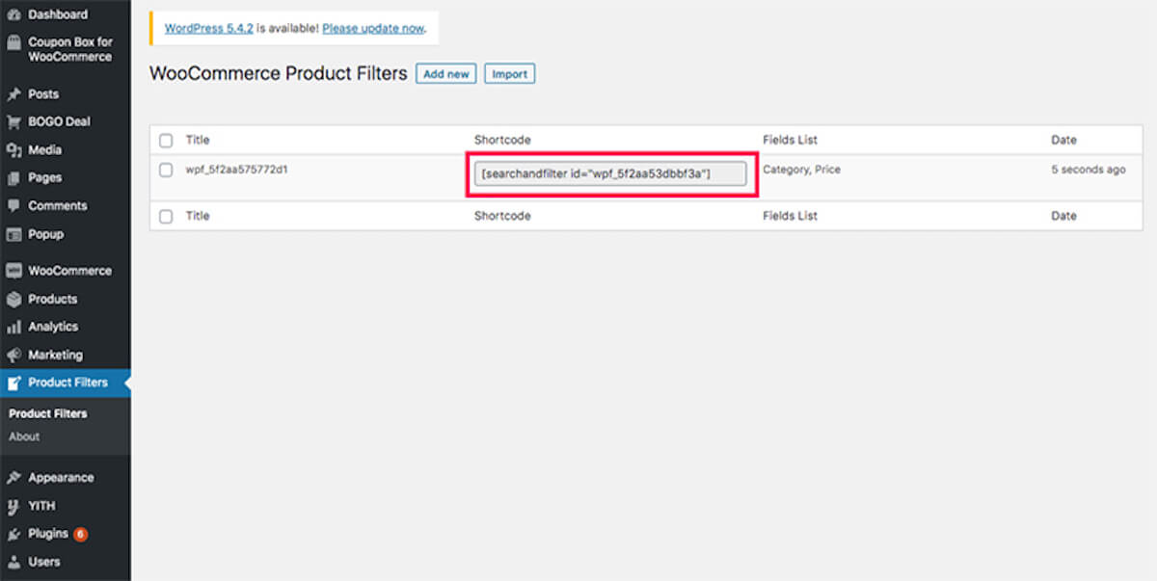Go to the Posts menu

[43, 94]
